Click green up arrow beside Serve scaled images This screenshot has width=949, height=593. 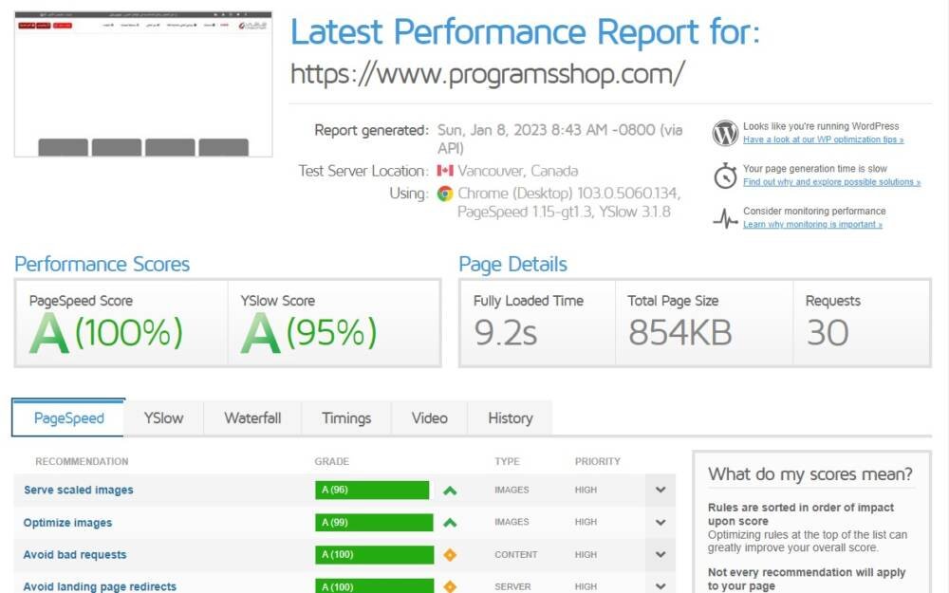coord(450,491)
